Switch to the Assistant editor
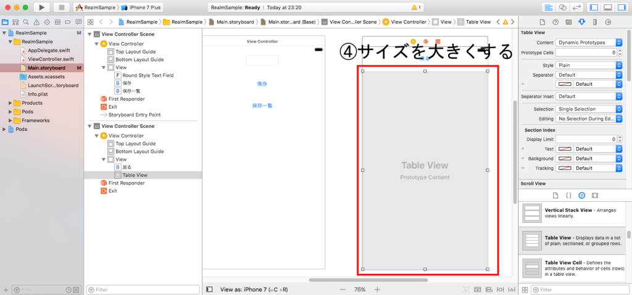Viewport: 632px width, 295px height. [562, 7]
